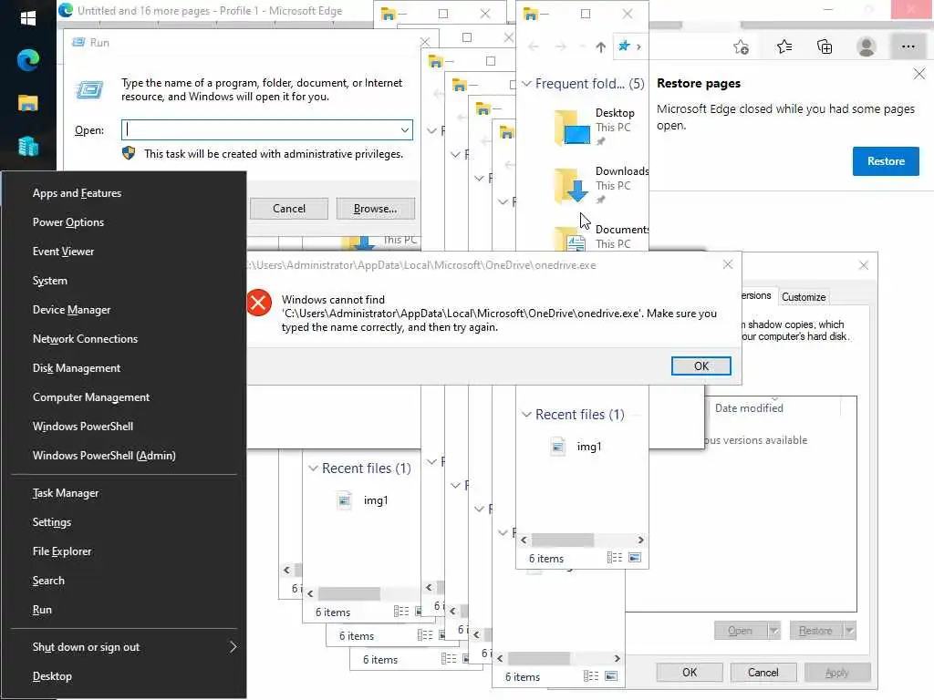Image resolution: width=934 pixels, height=700 pixels.
Task: Select the Quick access star in the address bar
Action: pyautogui.click(x=624, y=46)
